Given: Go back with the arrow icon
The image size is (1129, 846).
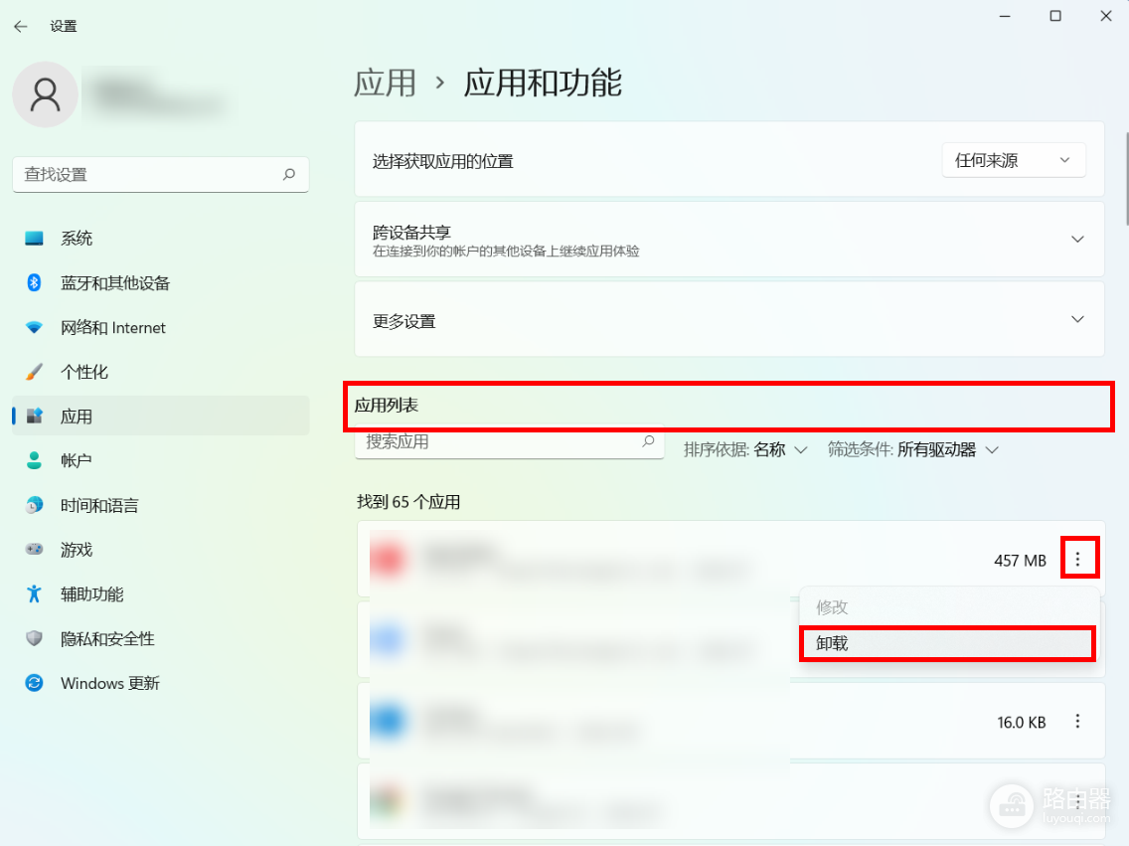Looking at the screenshot, I should click(21, 27).
